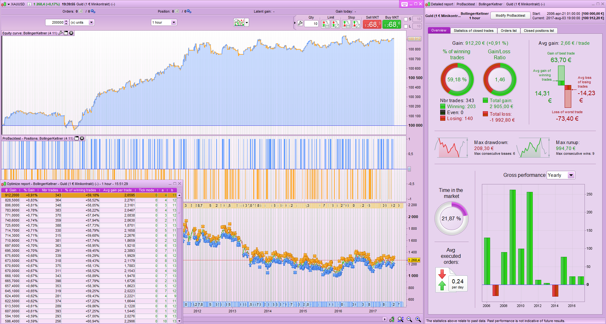Enable the L checkbox

[406, 26]
